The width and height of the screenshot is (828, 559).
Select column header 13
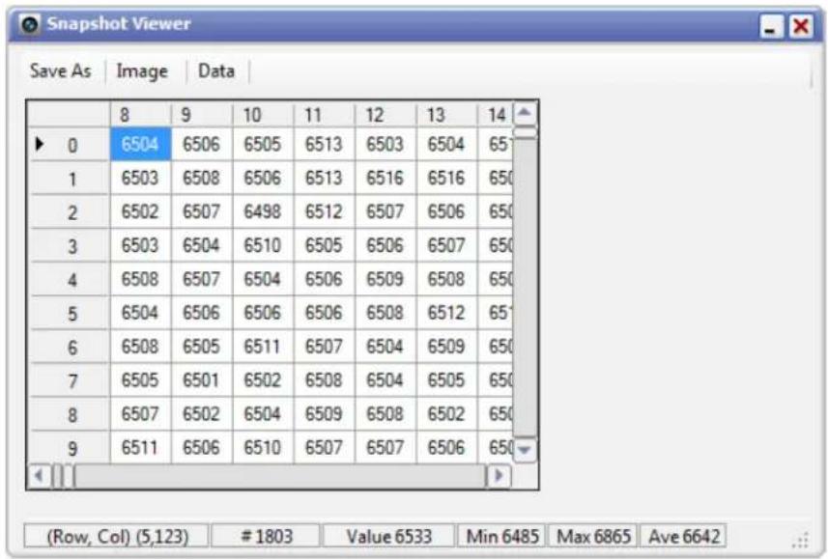pos(447,115)
